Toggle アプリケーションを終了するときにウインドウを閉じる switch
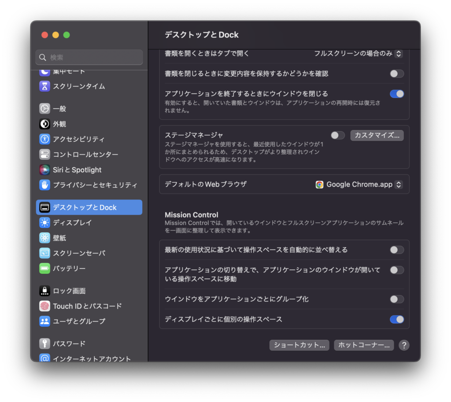 coord(397,94)
